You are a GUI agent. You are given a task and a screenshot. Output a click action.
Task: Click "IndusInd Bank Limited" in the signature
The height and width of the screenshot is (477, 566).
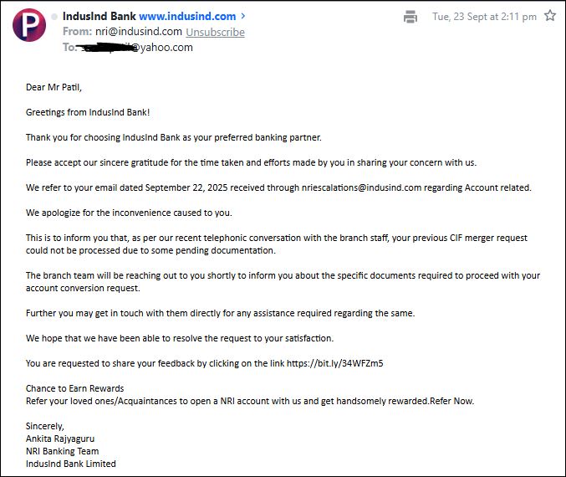point(71,464)
